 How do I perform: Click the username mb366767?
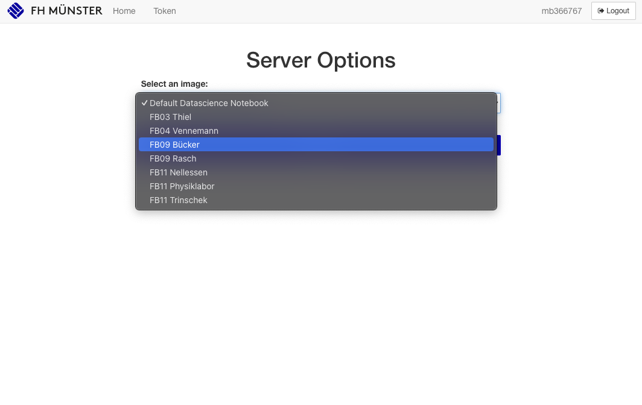click(561, 11)
